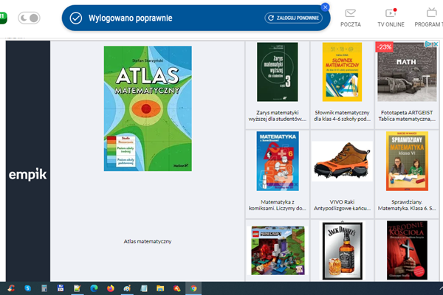Viewport: 443px width, 295px height.
Task: Close the logout notification with X
Action: [x=326, y=7]
